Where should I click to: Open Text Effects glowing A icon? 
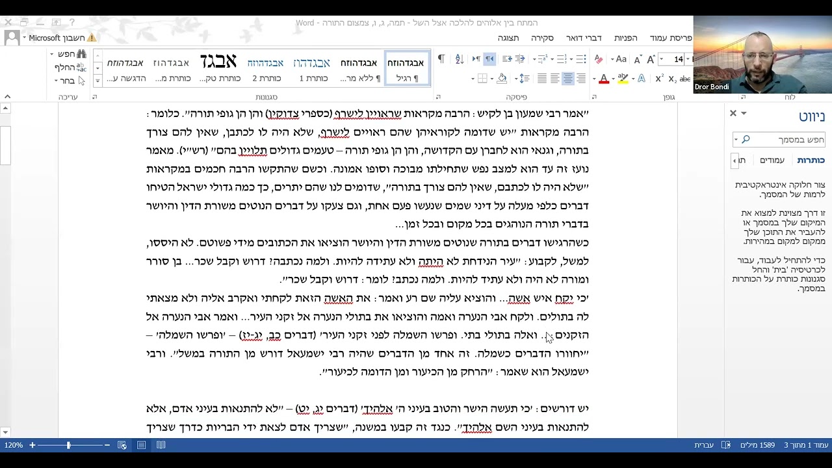tap(642, 79)
